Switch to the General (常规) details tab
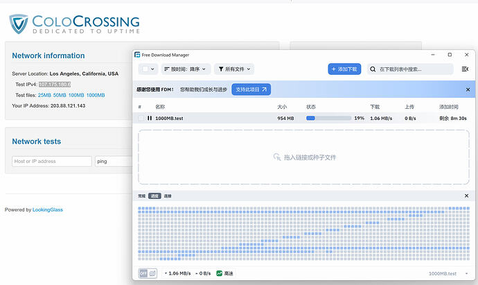Image resolution: width=478 pixels, height=285 pixels. tap(142, 196)
